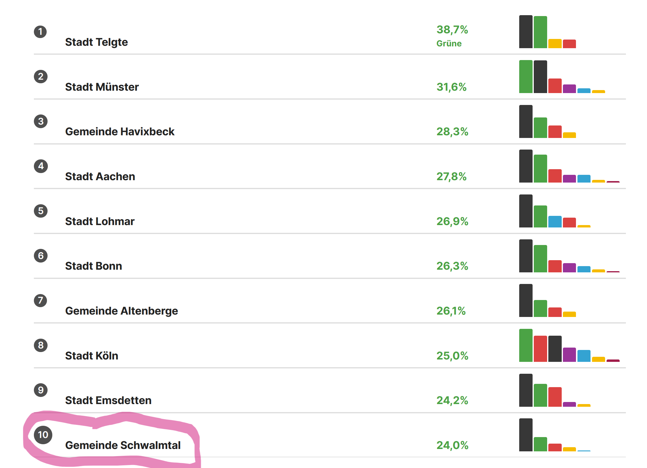
Task: Click the rank 2 number badge
Action: pyautogui.click(x=41, y=77)
